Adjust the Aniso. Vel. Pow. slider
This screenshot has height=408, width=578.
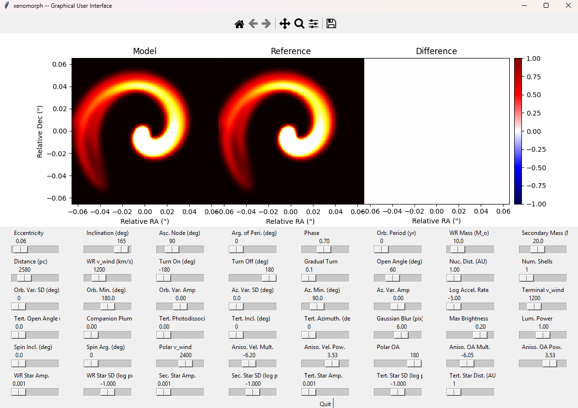(x=325, y=364)
